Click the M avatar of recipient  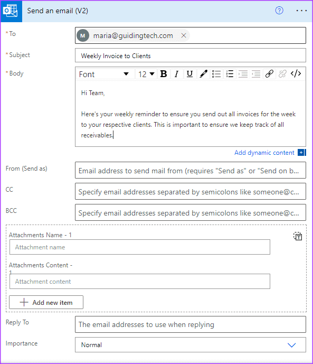point(83,35)
